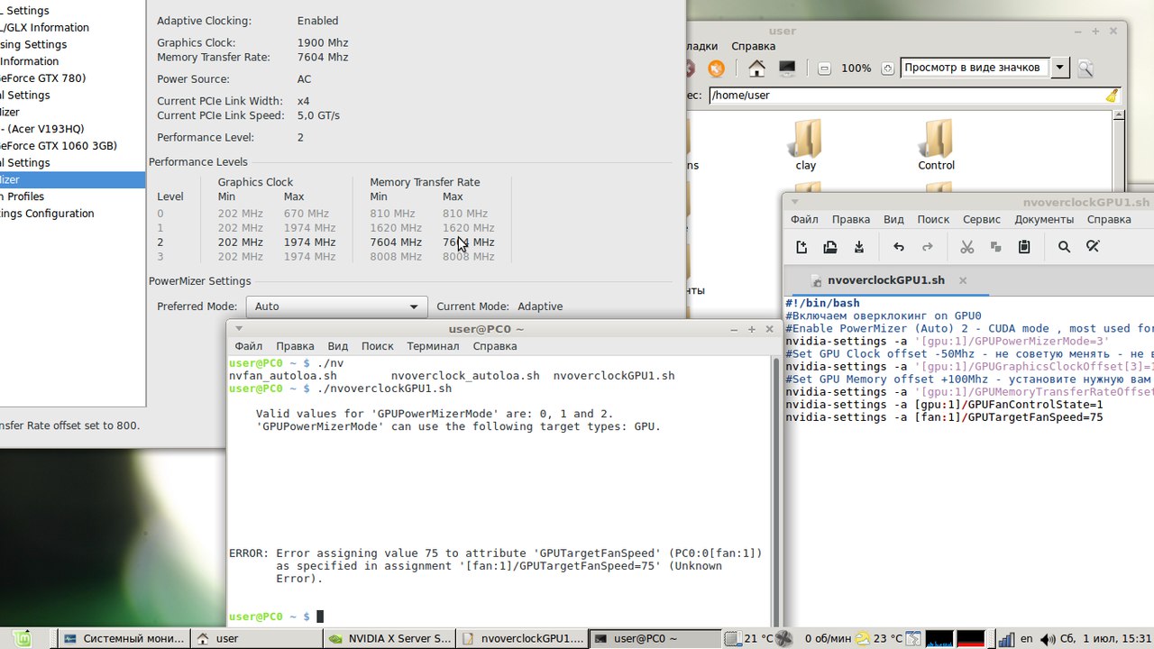Click the open file icon in editor

click(830, 247)
